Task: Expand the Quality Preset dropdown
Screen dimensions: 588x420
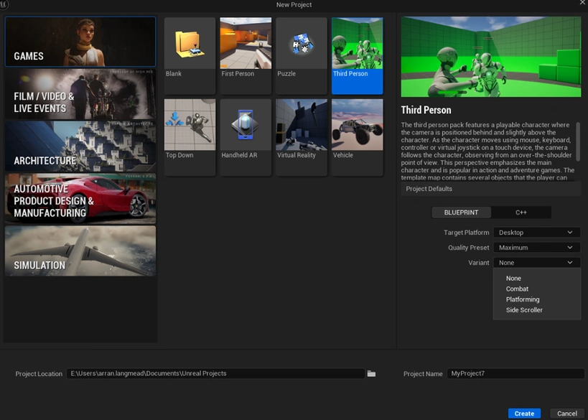Action: point(536,248)
